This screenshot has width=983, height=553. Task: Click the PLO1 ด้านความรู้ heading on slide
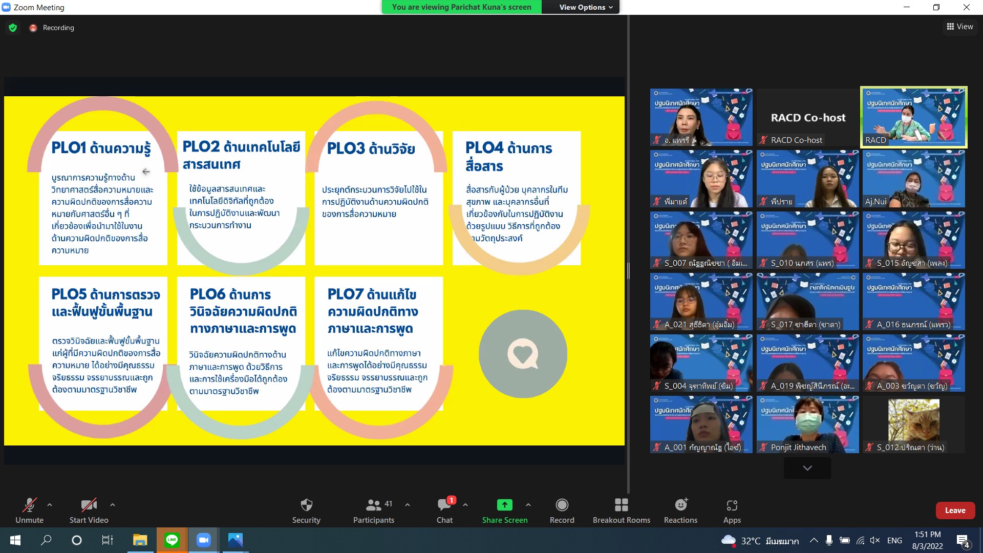(x=101, y=148)
